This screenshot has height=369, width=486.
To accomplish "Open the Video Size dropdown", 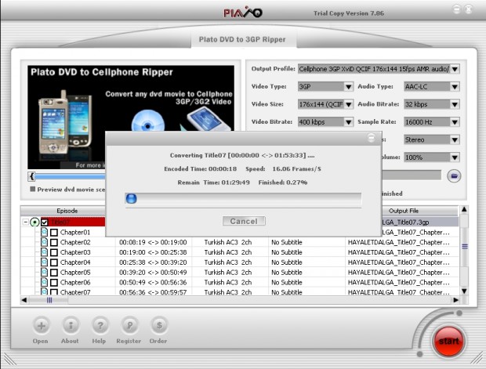I will [348, 104].
